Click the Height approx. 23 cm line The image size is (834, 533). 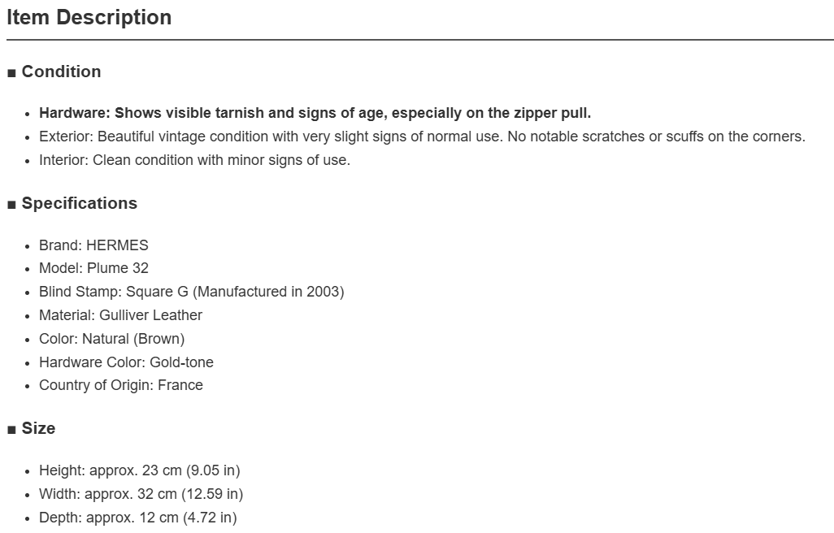point(139,470)
